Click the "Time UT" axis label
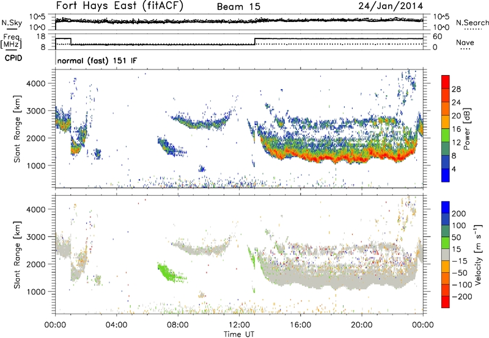 click(x=239, y=334)
